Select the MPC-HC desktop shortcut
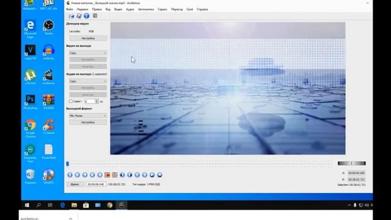This screenshot has width=391, height=220. coord(48,5)
